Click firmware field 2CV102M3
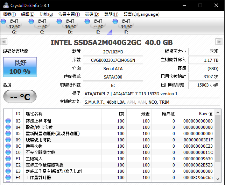This screenshot has height=185, width=225. 113,52
